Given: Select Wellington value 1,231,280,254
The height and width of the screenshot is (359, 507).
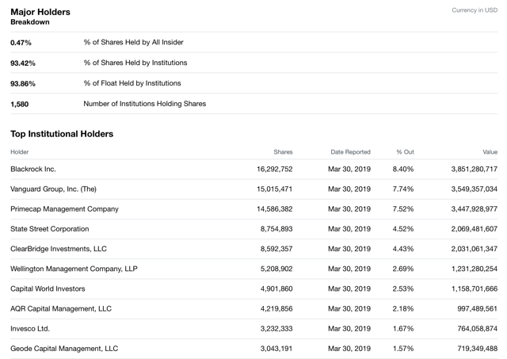Looking at the screenshot, I should click(475, 269).
